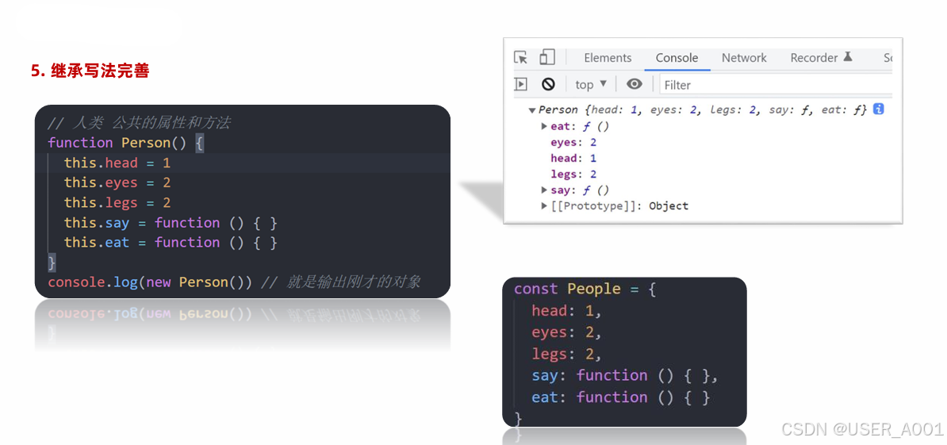Click the 'this.head = 1' code line
This screenshot has width=947, height=445.
point(117,163)
